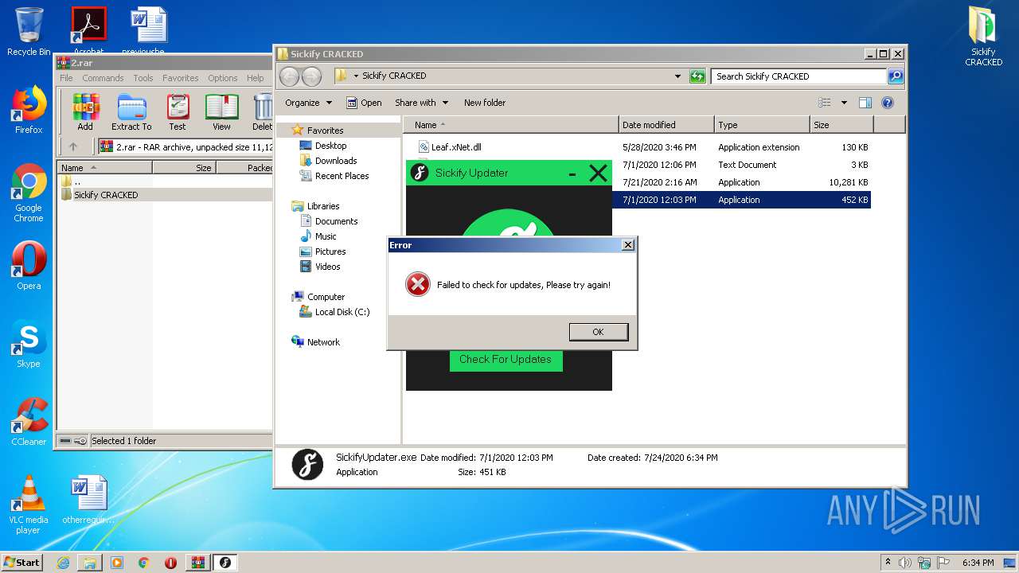Minimize the Sickify Updater window
The height and width of the screenshot is (573, 1019).
coord(572,173)
